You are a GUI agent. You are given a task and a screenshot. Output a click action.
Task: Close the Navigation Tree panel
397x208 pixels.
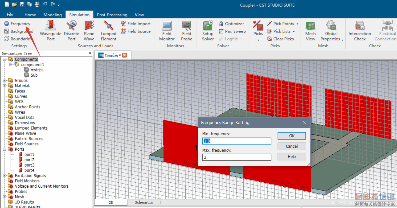pos(90,53)
